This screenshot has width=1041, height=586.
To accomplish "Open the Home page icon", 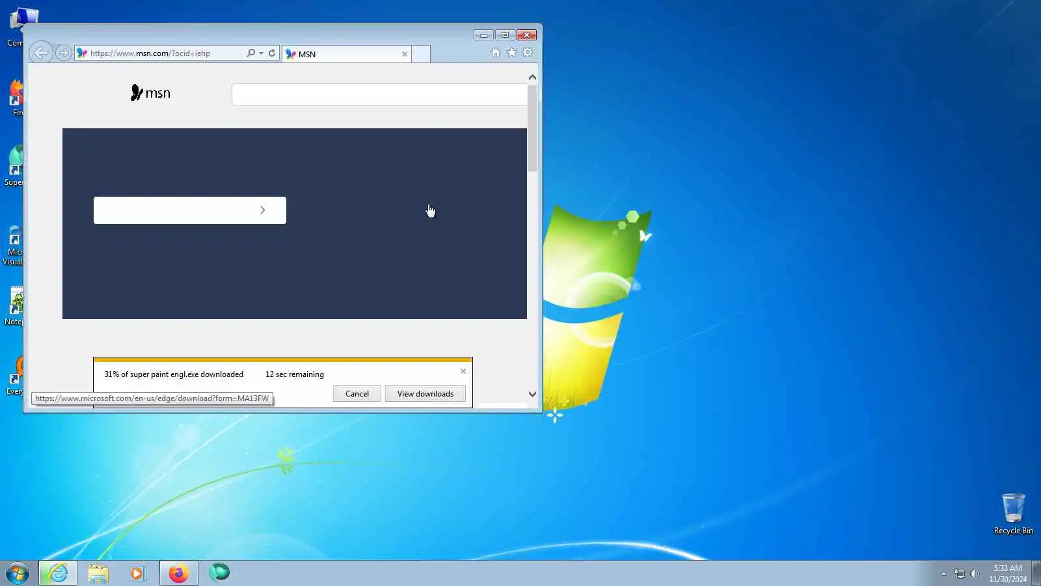I will coord(496,53).
